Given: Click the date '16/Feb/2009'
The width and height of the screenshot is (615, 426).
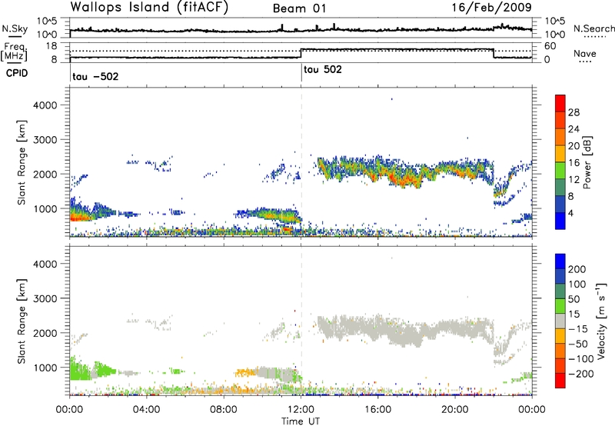Looking at the screenshot, I should 491,7.
